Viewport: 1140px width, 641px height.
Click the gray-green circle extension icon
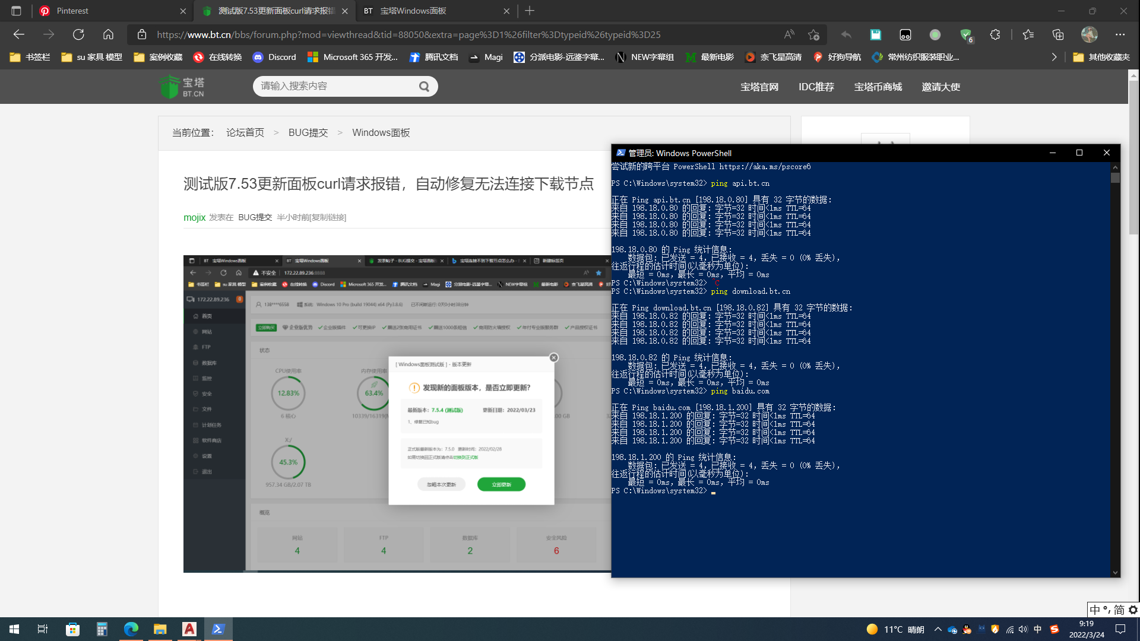point(935,34)
